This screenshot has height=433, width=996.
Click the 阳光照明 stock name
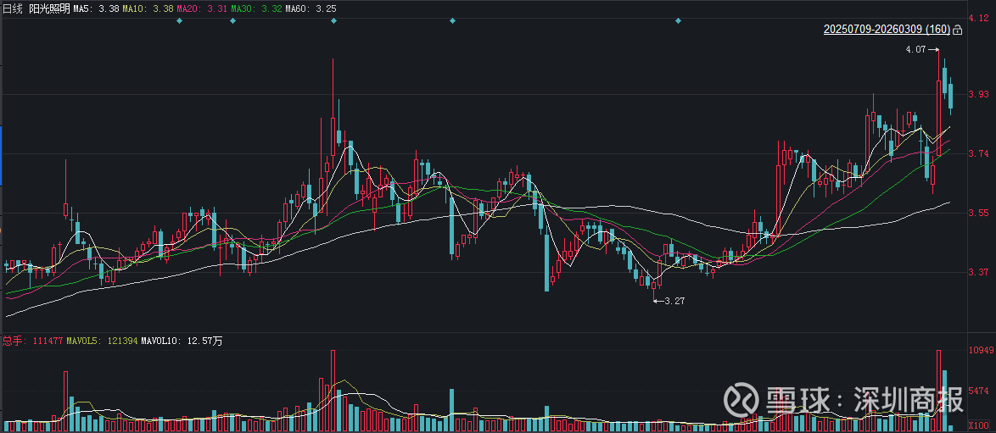pos(49,8)
